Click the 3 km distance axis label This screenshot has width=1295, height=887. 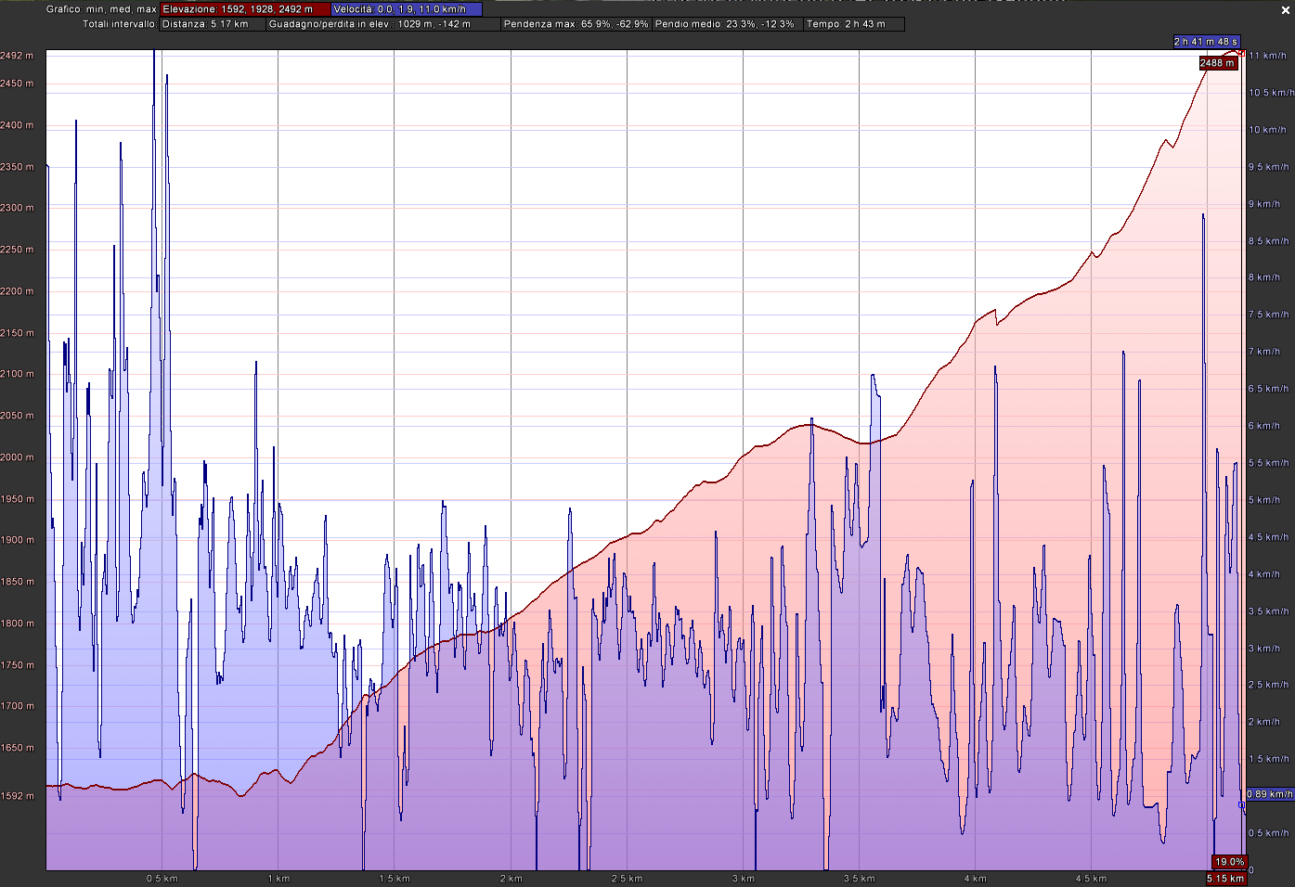743,879
